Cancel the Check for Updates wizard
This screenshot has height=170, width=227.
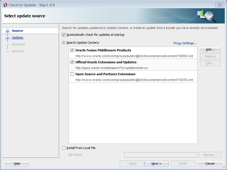(210, 164)
